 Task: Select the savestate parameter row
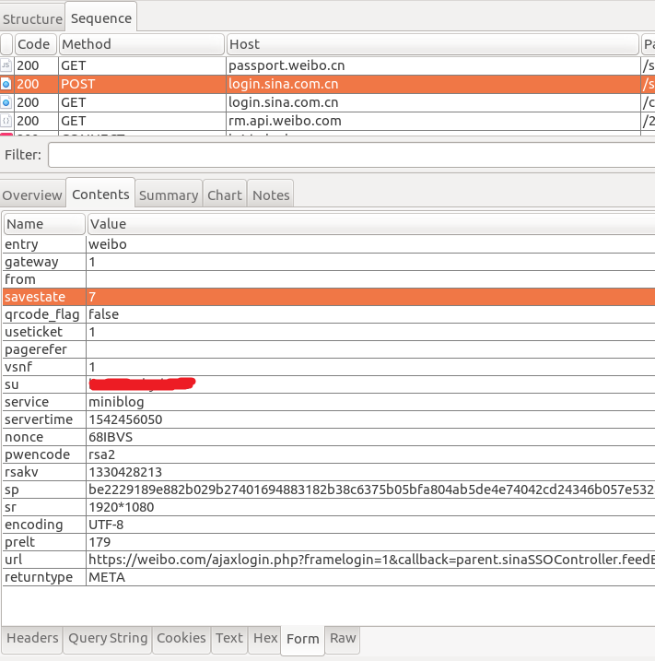(329, 297)
